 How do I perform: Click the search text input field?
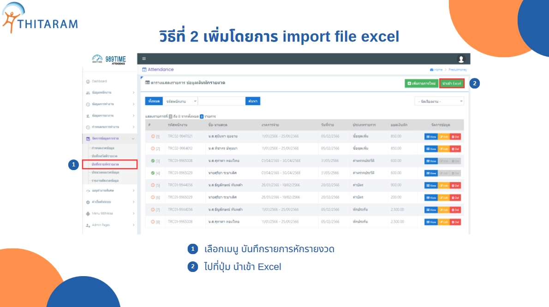221,100
